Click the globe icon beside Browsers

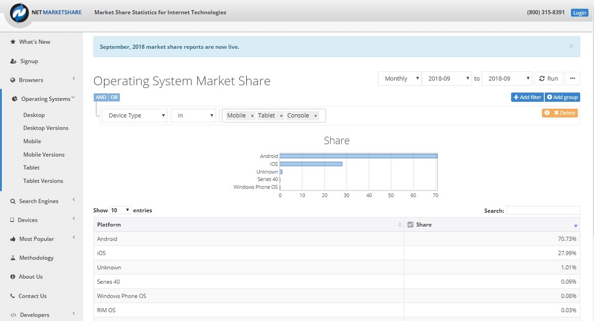(x=13, y=80)
